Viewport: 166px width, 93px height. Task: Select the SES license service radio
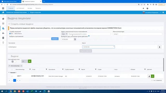point(10,34)
